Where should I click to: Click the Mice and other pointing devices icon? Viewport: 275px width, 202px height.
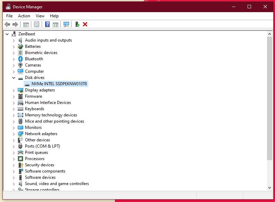click(x=20, y=121)
